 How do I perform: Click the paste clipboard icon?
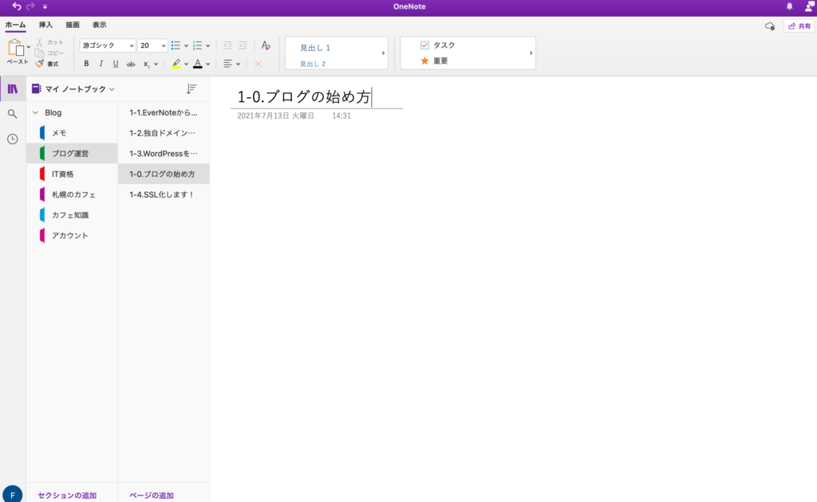[16, 48]
